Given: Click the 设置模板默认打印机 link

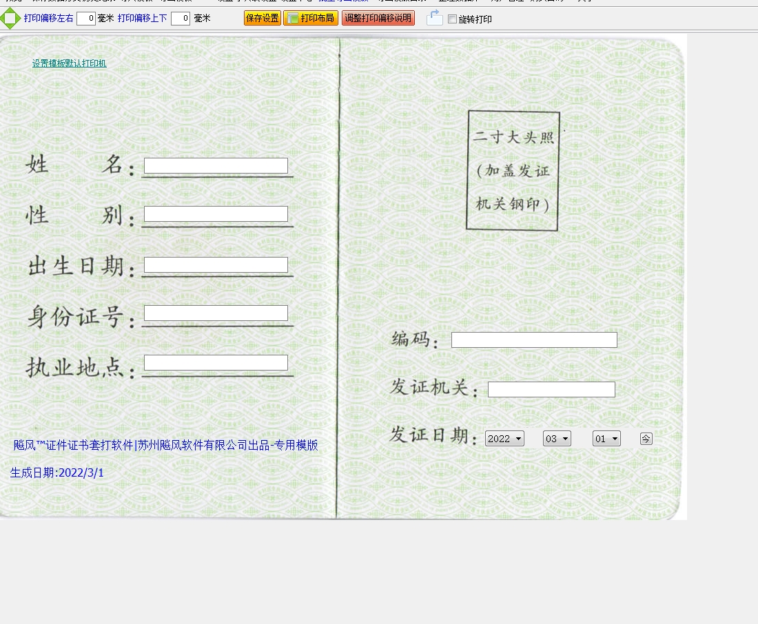Looking at the screenshot, I should [69, 63].
